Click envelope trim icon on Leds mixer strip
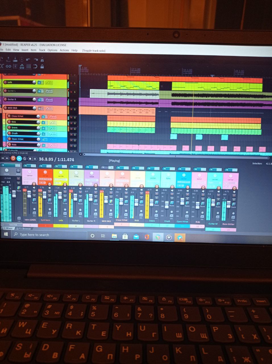This screenshot has height=364, width=272. [65, 214]
